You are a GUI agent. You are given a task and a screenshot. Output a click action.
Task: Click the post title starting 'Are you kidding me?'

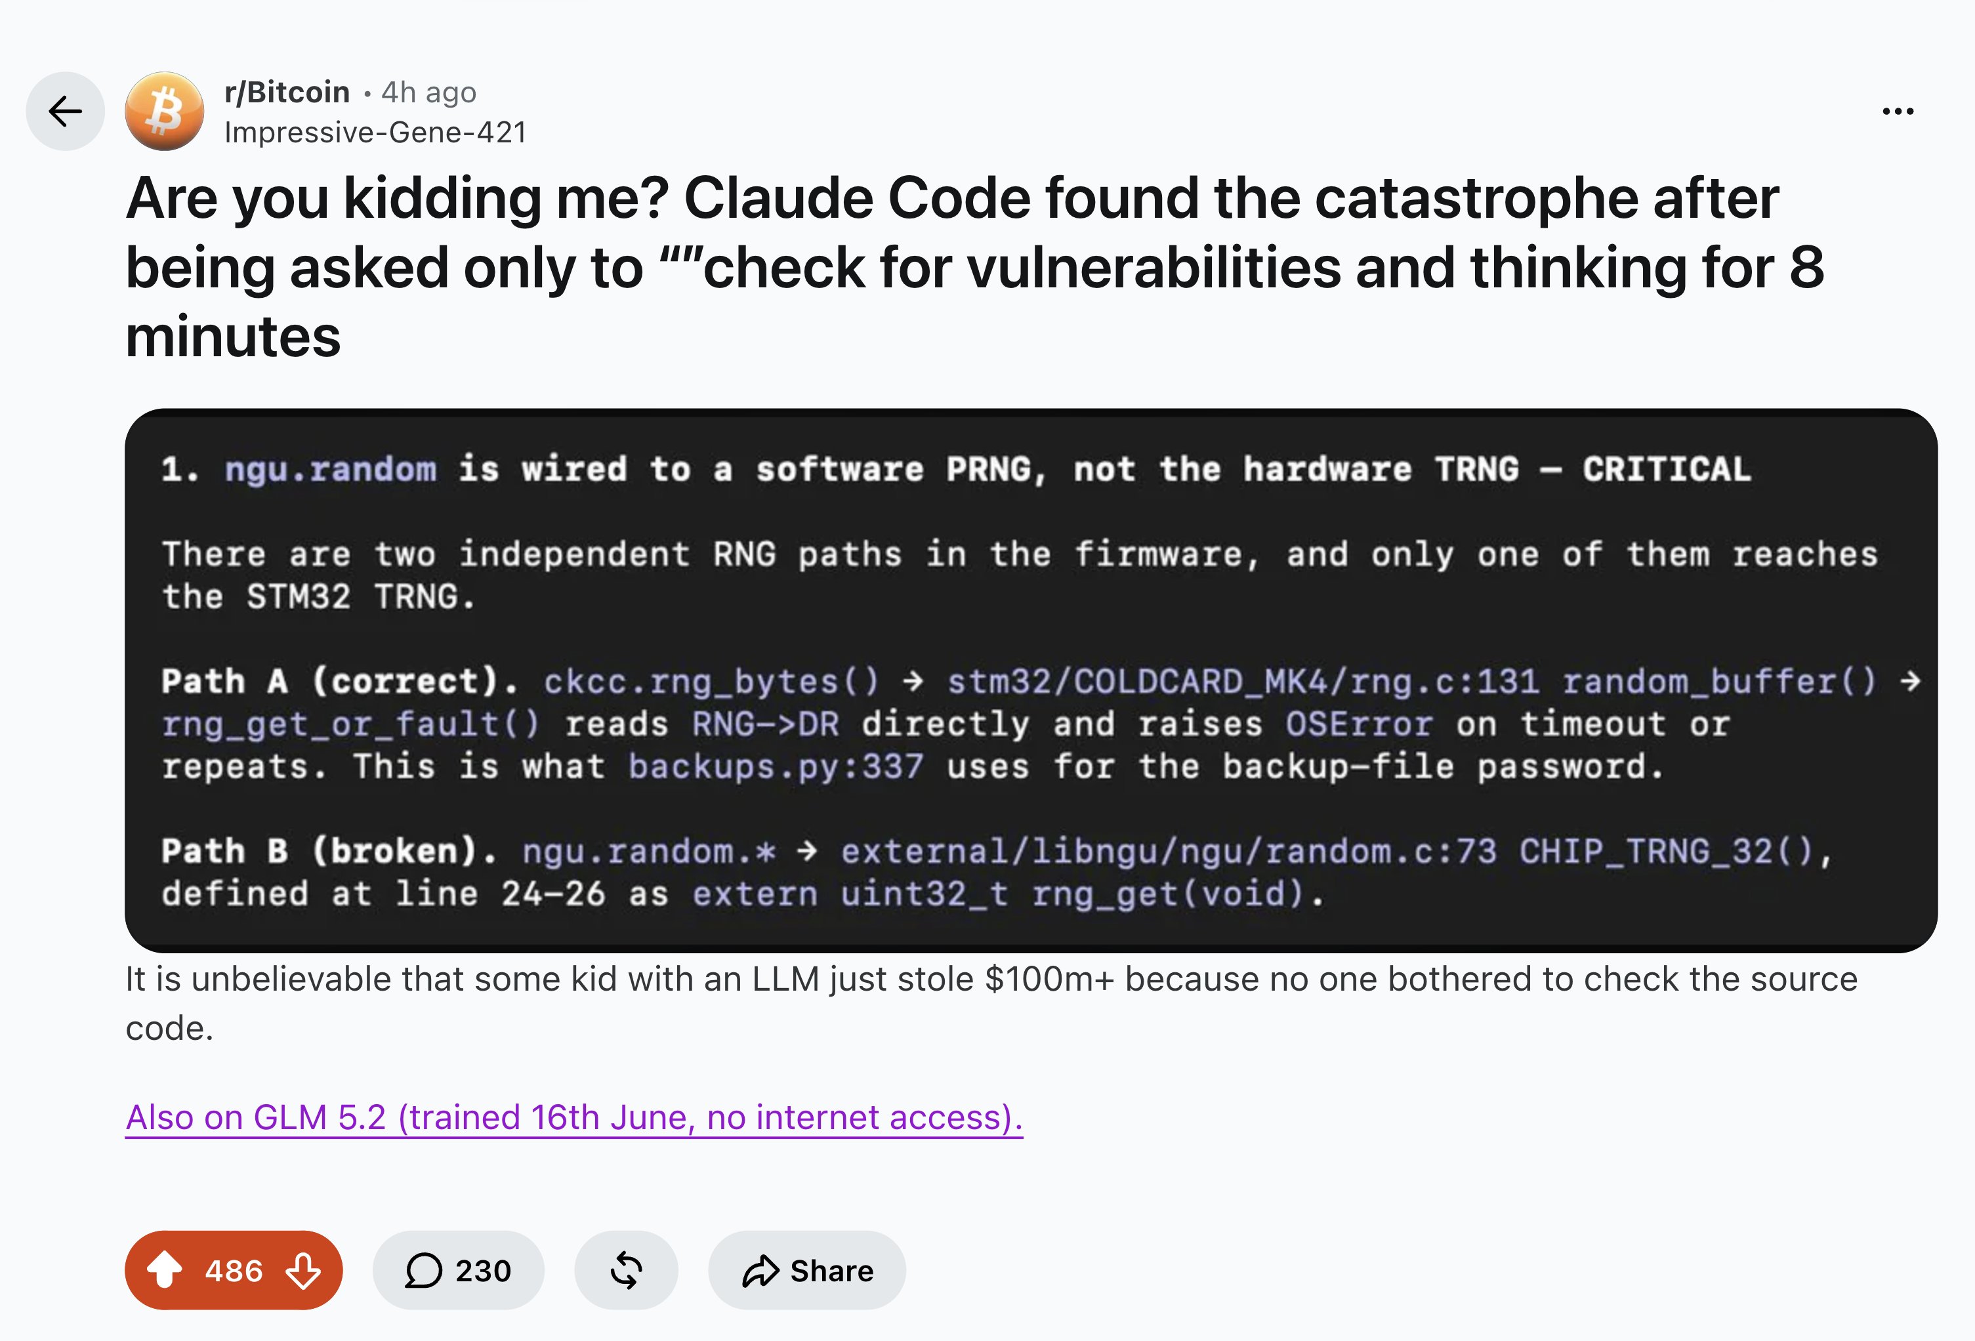click(975, 266)
